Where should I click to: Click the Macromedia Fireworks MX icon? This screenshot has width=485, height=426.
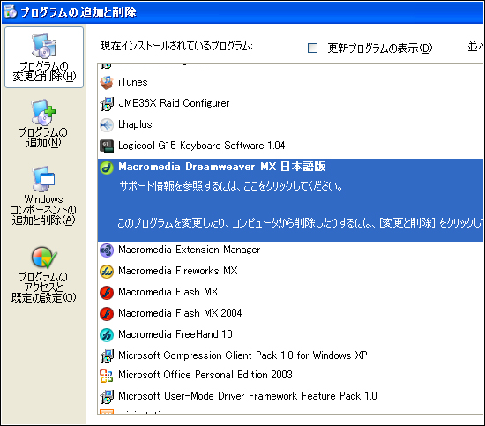pos(107,271)
